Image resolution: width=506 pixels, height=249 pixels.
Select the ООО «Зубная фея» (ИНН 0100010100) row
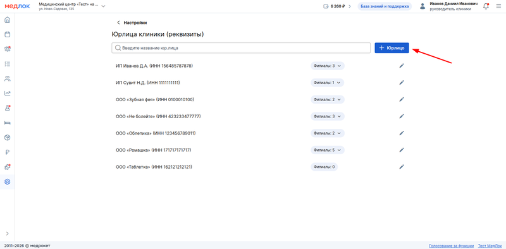[x=155, y=99]
